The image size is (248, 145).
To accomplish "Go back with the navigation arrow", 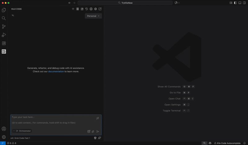I will (x=69, y=3).
